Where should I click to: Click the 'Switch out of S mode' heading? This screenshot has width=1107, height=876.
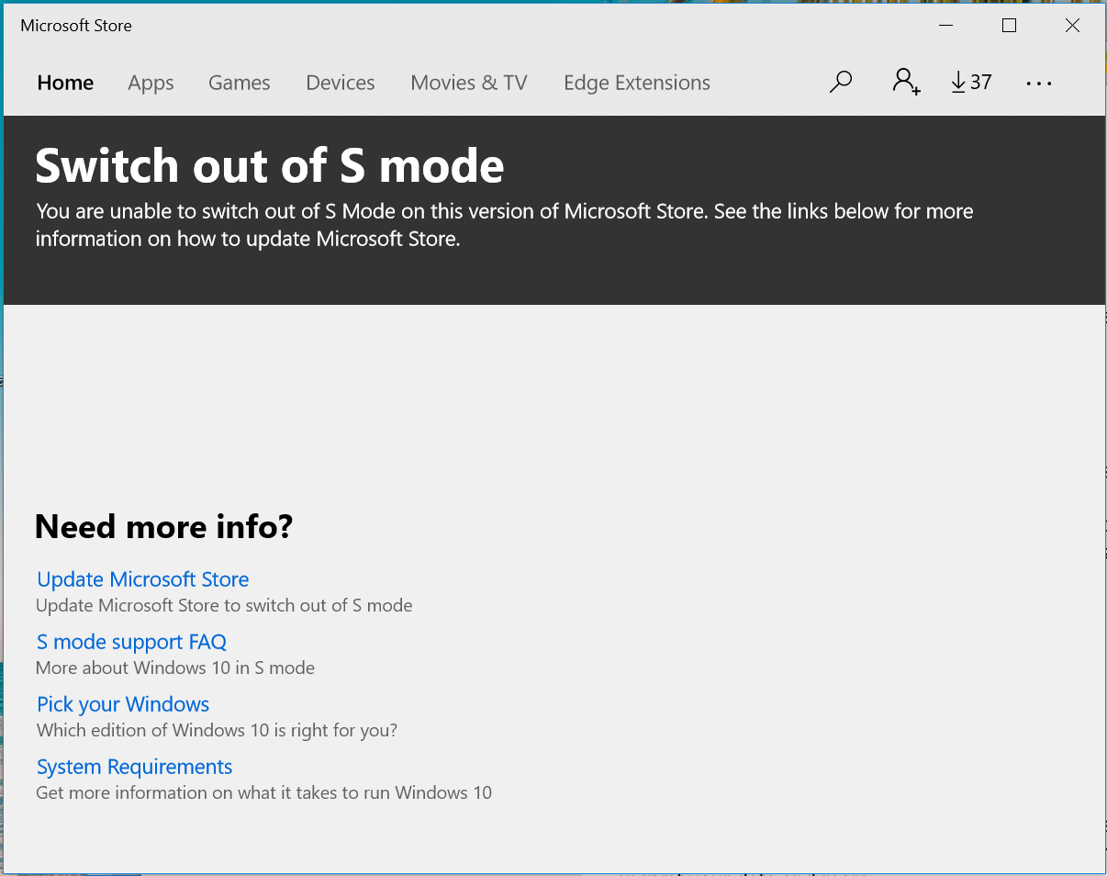(x=270, y=165)
